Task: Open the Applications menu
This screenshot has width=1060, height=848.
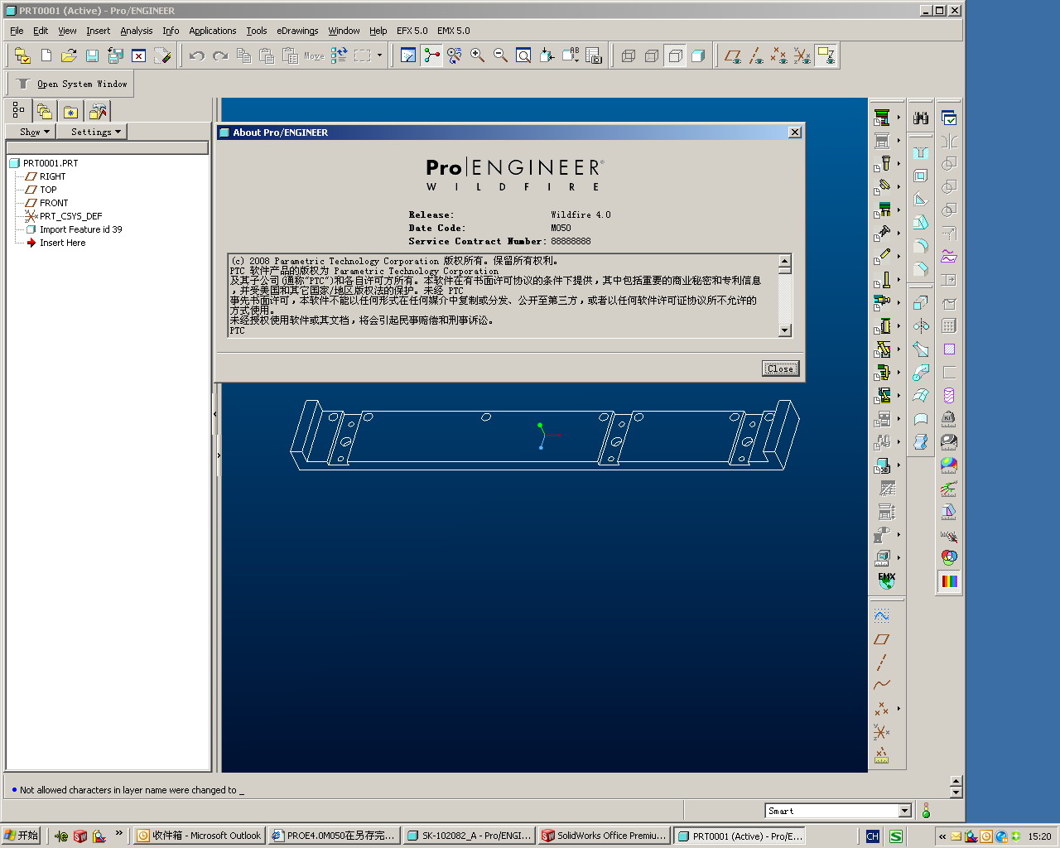Action: [212, 31]
